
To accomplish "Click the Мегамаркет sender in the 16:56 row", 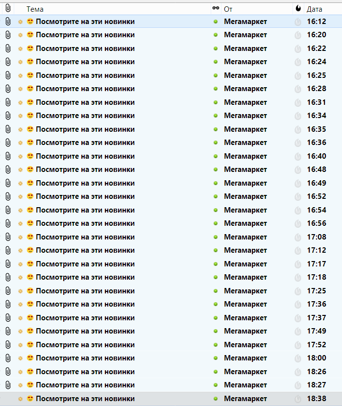I will pyautogui.click(x=245, y=223).
